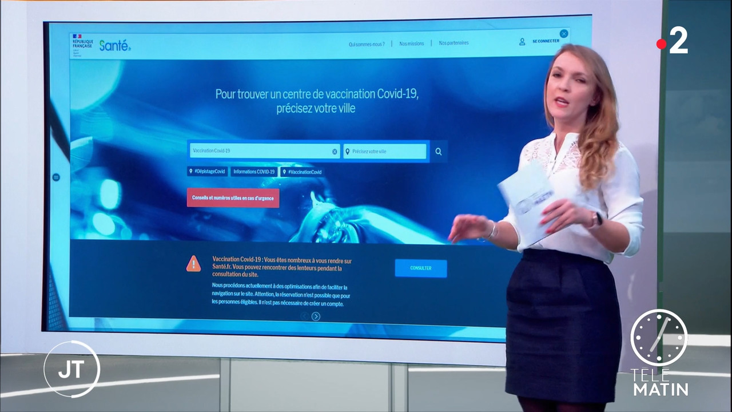Close the page with the round X icon
This screenshot has height=412, width=732.
[564, 34]
